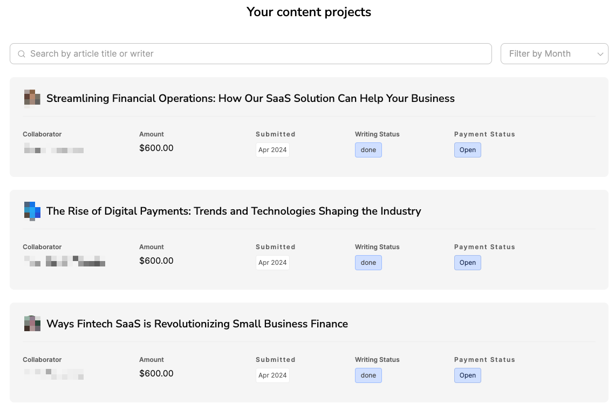Image resolution: width=615 pixels, height=411 pixels.
Task: Click done writing status for Fintech SaaS
Action: (x=368, y=375)
